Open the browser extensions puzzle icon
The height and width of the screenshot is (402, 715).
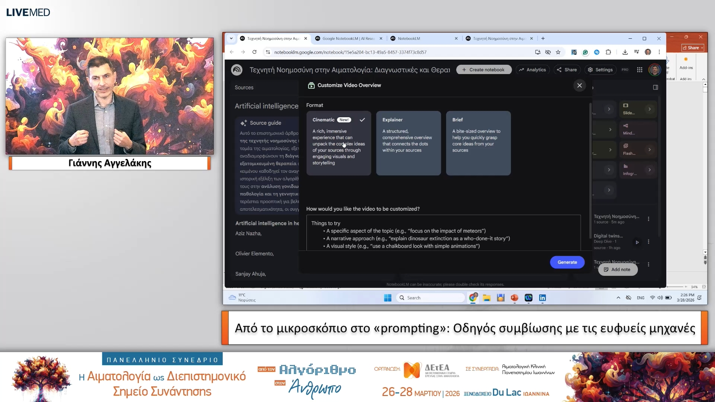tap(608, 52)
